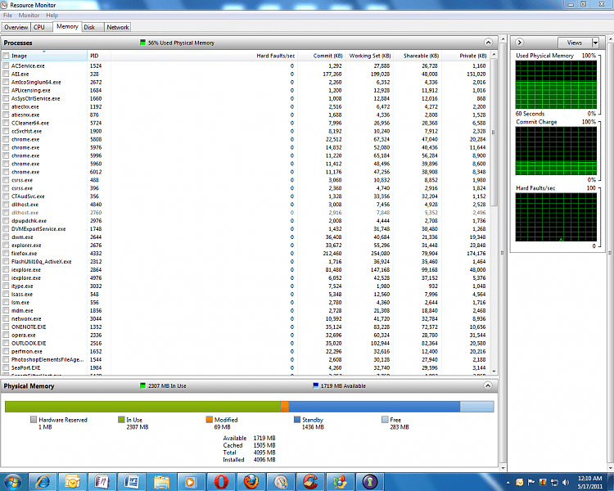Toggle the select-all Image header checkbox

point(6,56)
